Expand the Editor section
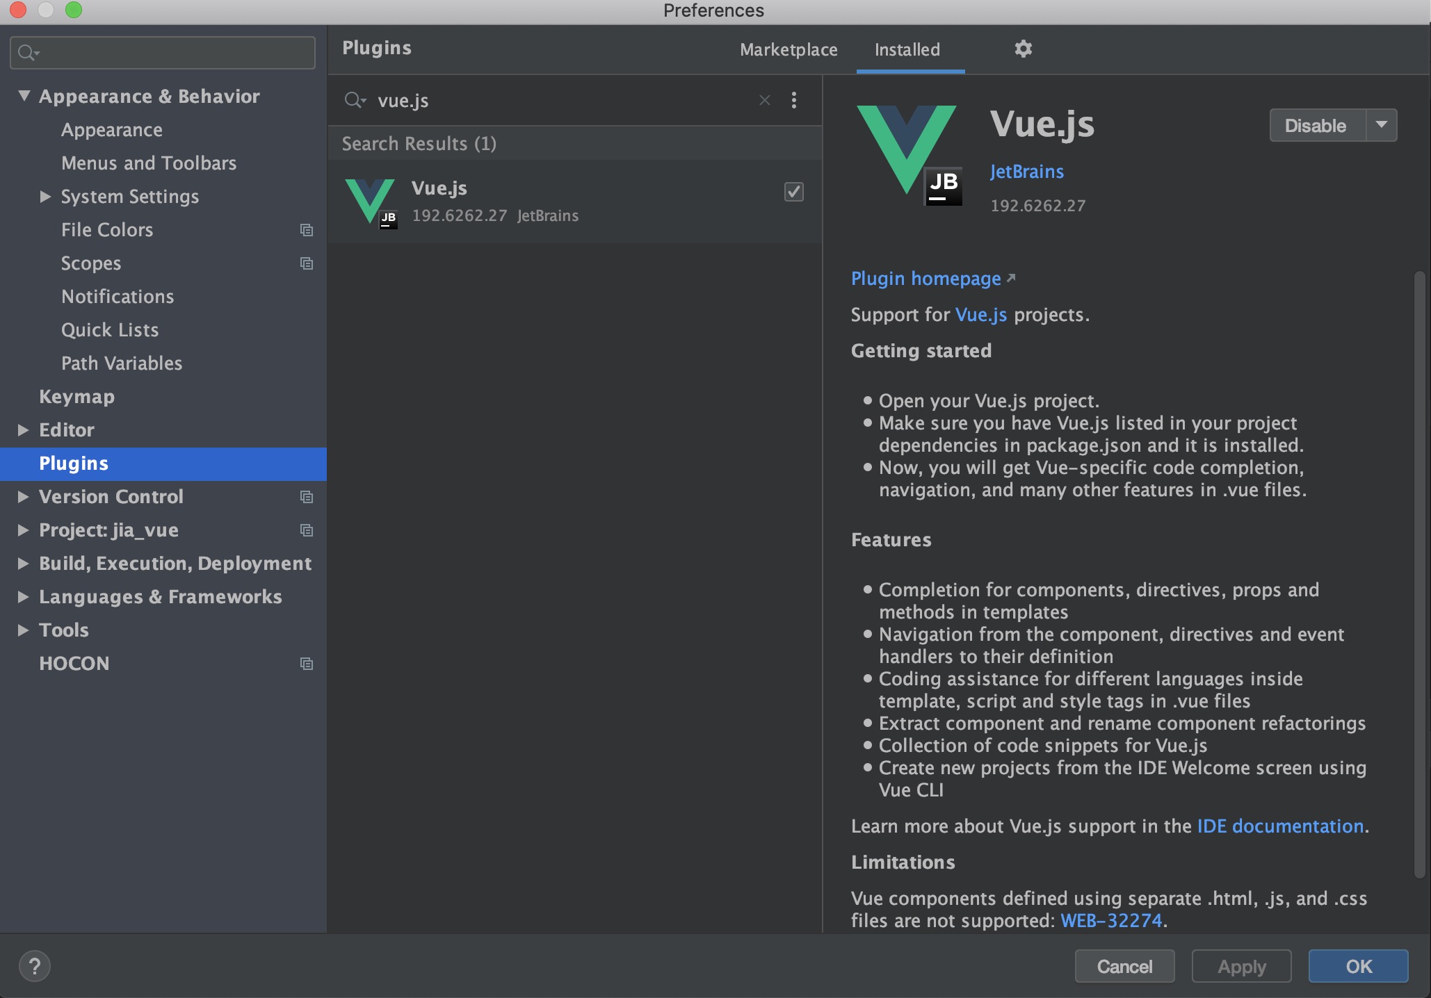The height and width of the screenshot is (998, 1431). 24,428
